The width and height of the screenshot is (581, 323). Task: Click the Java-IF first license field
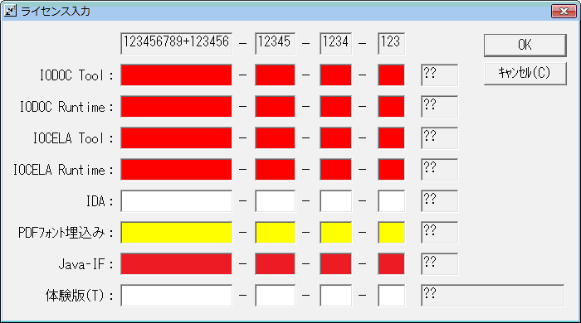coord(176,264)
